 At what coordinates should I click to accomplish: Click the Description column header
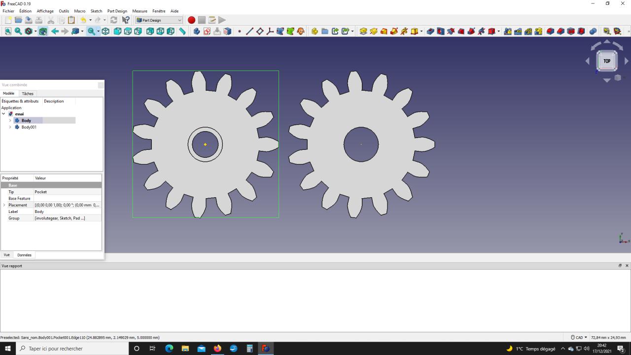[54, 101]
